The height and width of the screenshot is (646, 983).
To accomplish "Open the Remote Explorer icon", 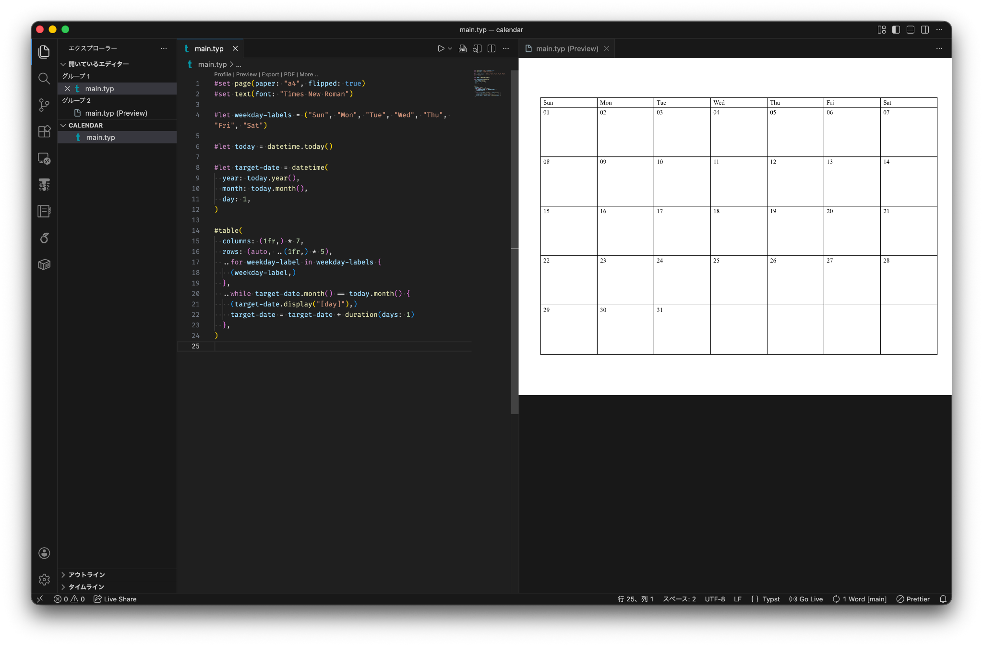I will (x=44, y=158).
